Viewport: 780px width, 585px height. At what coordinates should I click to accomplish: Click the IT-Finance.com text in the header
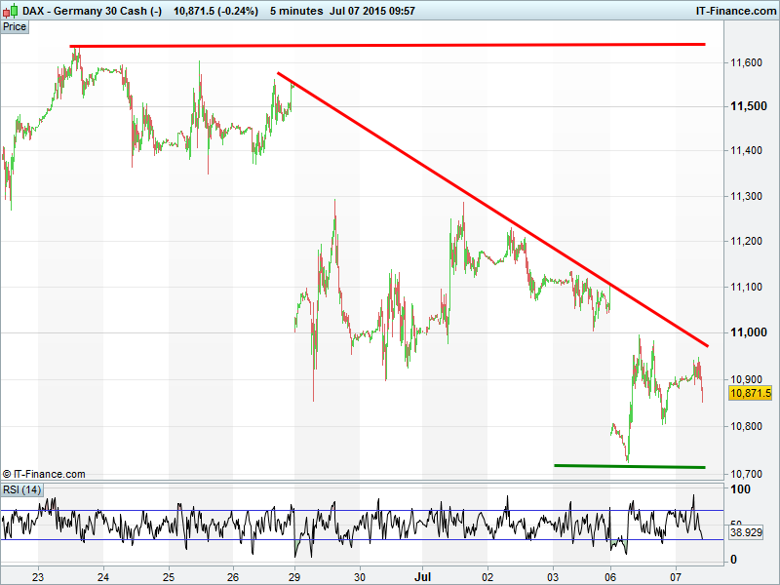coord(736,11)
